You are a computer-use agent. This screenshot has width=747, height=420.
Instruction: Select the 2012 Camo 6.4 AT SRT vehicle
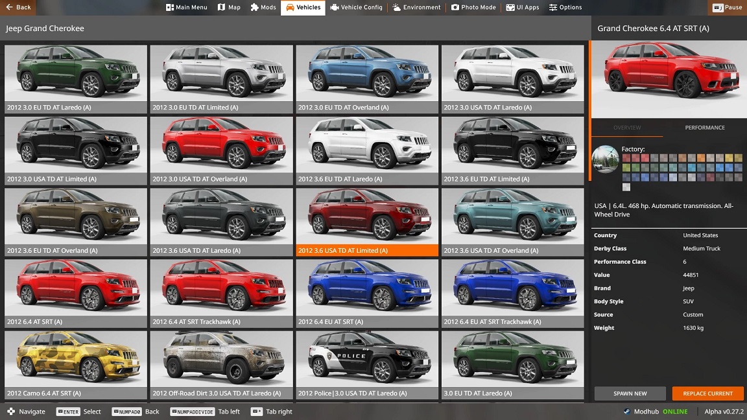tap(76, 364)
